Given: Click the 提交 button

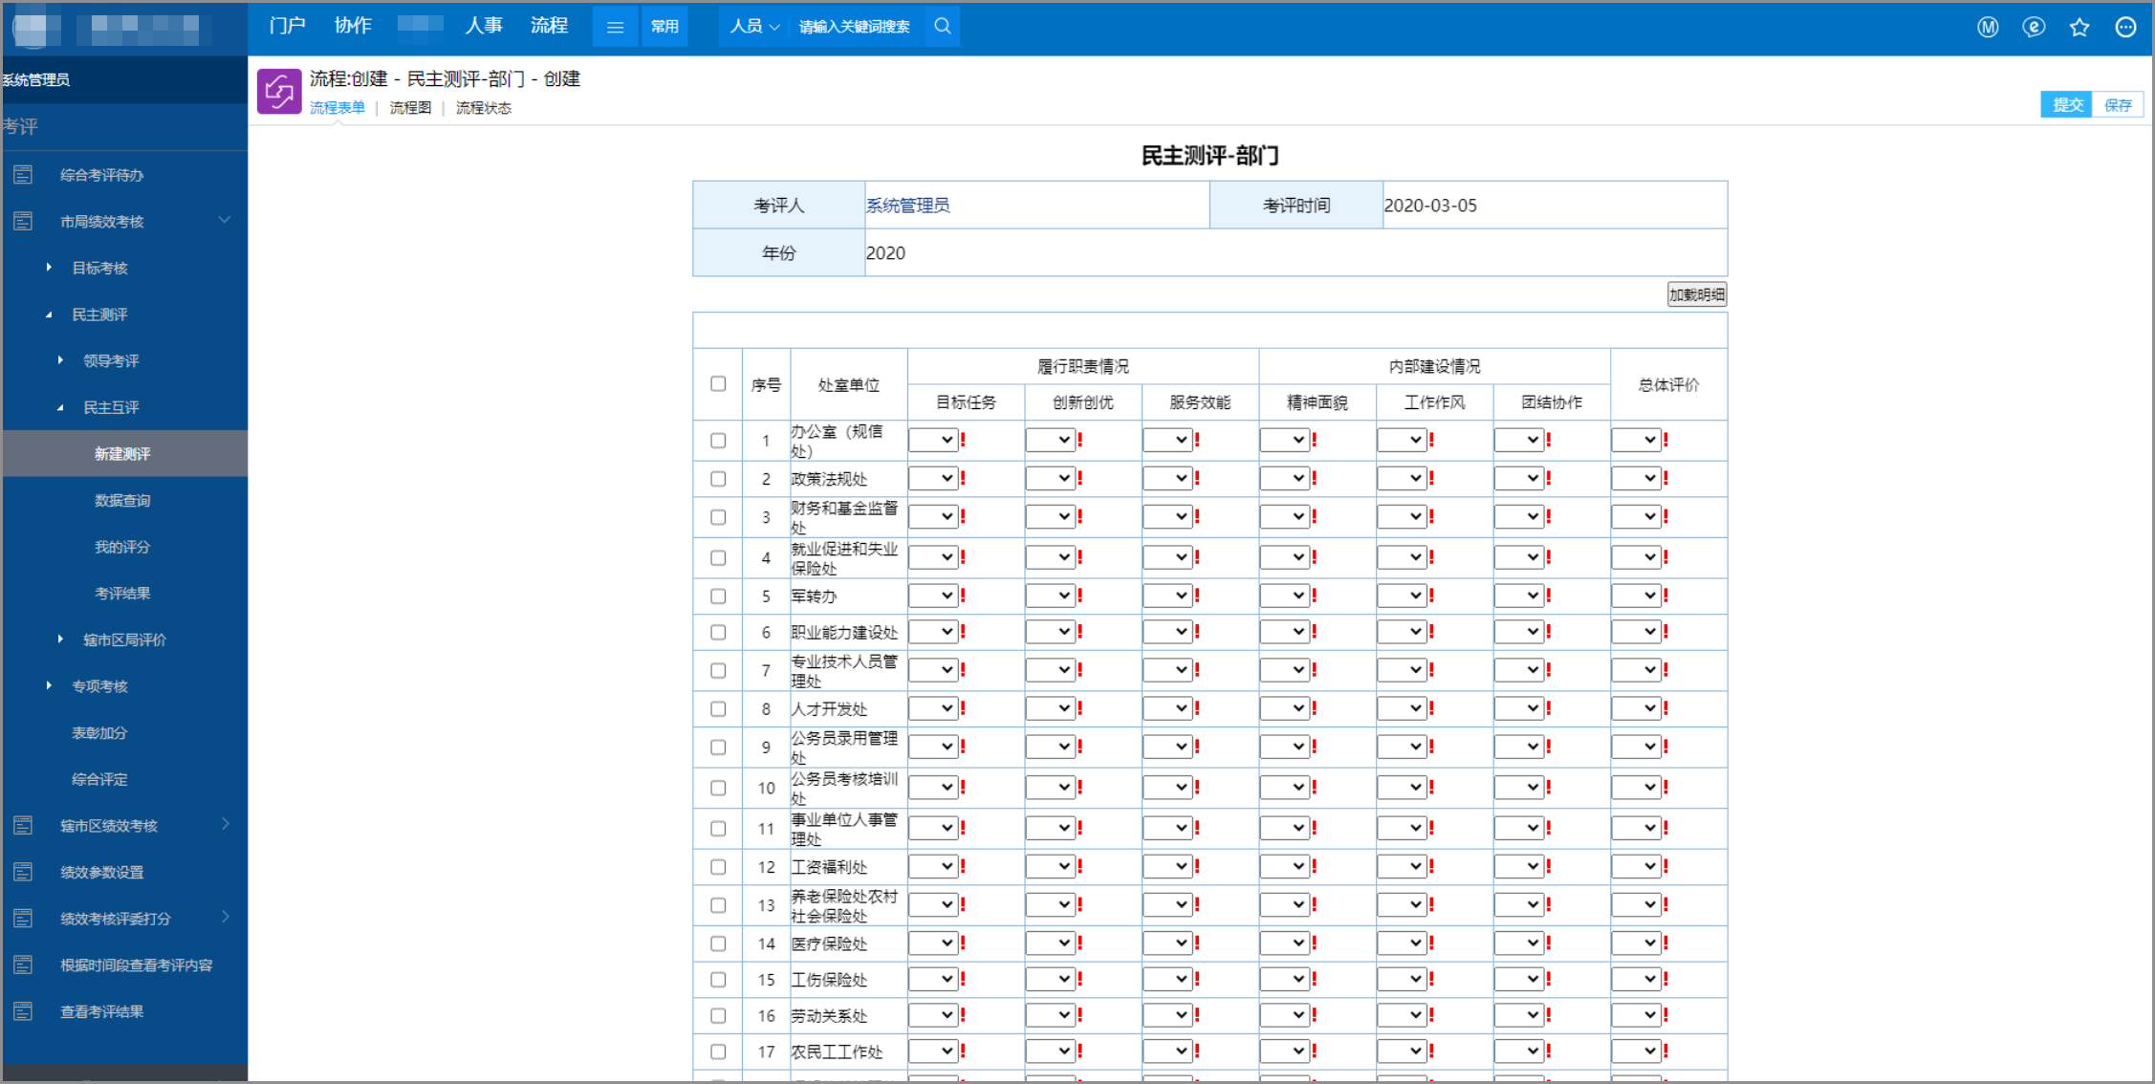Looking at the screenshot, I should 2067,105.
